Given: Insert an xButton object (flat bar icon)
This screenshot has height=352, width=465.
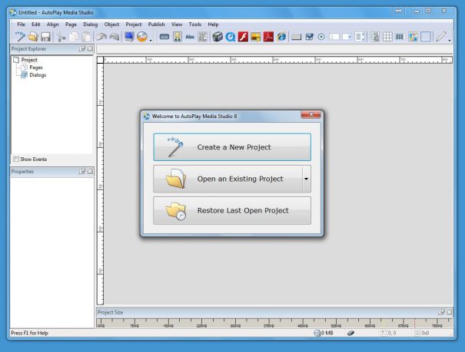Looking at the screenshot, I should click(296, 37).
